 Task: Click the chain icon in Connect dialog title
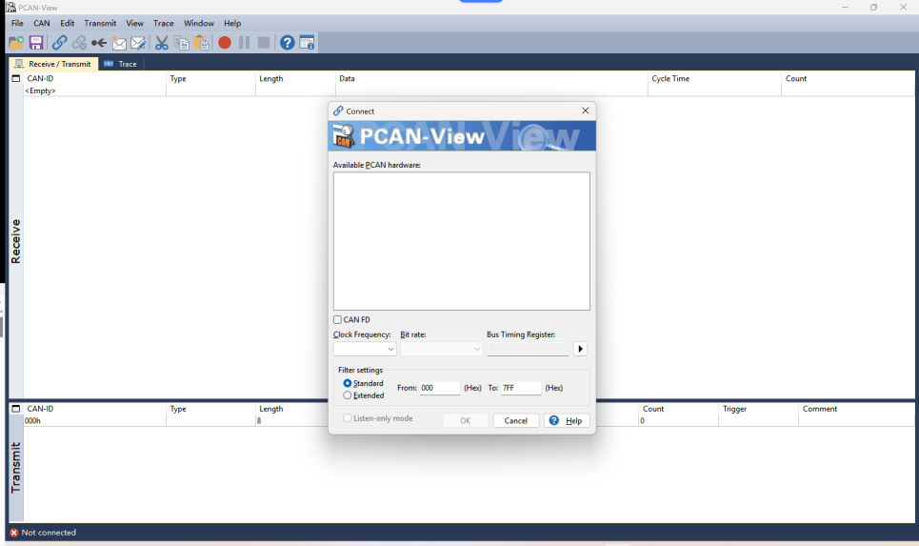click(x=338, y=111)
